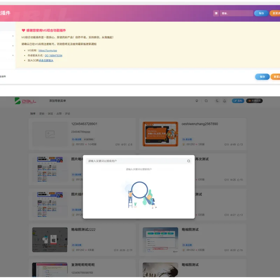Click the orange thumbnail of ceshiwenzhang2567890

160,134
